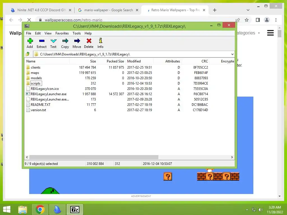Screen dimensions: 287x215
Task: Close the Retro Mario Wallpapers tab
Action: 204,10
